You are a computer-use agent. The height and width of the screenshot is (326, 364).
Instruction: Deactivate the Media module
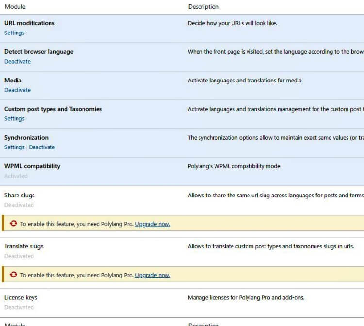[17, 90]
